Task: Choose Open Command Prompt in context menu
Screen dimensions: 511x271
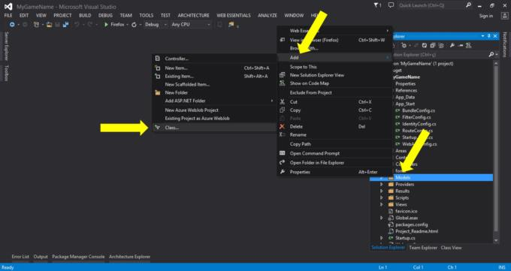Action: pyautogui.click(x=334, y=153)
